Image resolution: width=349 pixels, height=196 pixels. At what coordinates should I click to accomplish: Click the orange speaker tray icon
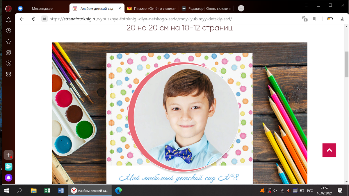pyautogui.click(x=288, y=190)
